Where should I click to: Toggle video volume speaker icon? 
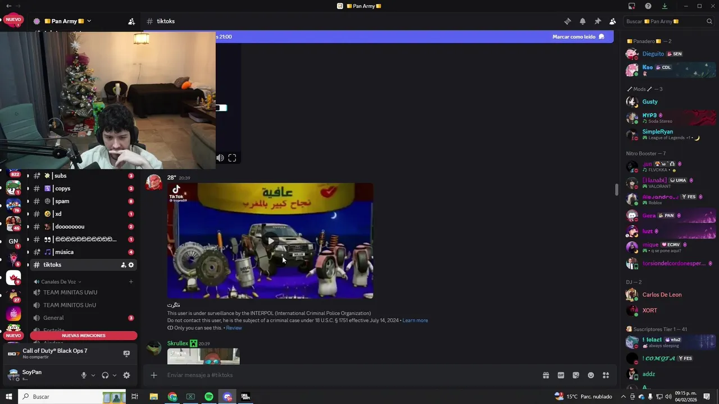(x=220, y=158)
